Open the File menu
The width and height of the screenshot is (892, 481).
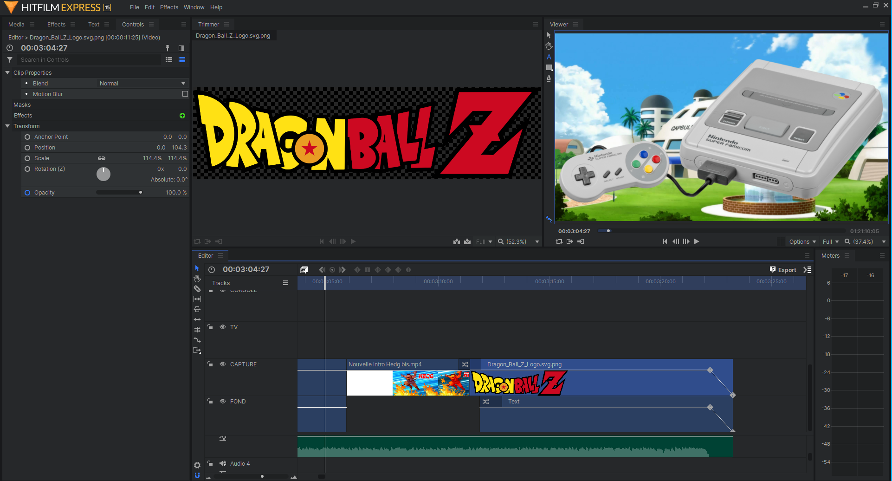135,7
